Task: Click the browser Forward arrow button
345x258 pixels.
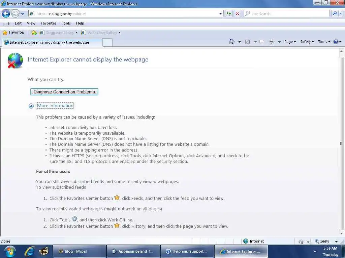Action: pyautogui.click(x=15, y=13)
